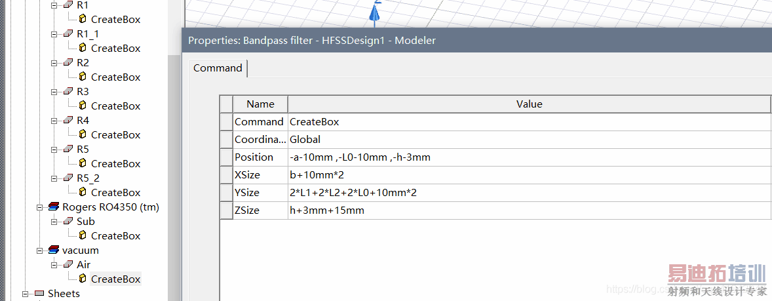772x301 pixels.
Task: Edit the YSize value field
Action: pyautogui.click(x=530, y=193)
